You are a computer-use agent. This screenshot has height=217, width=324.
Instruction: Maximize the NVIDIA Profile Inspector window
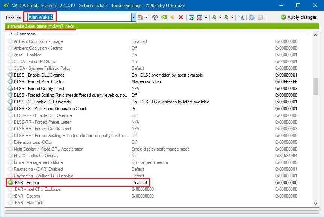tap(298, 5)
